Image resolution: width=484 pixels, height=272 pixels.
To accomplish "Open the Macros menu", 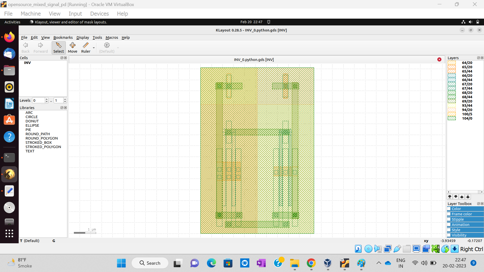I will tap(112, 38).
